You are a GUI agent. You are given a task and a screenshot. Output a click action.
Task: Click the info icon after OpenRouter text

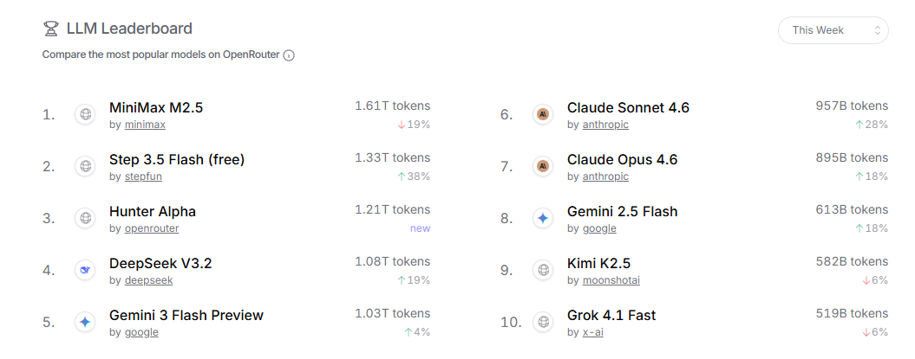click(x=289, y=55)
